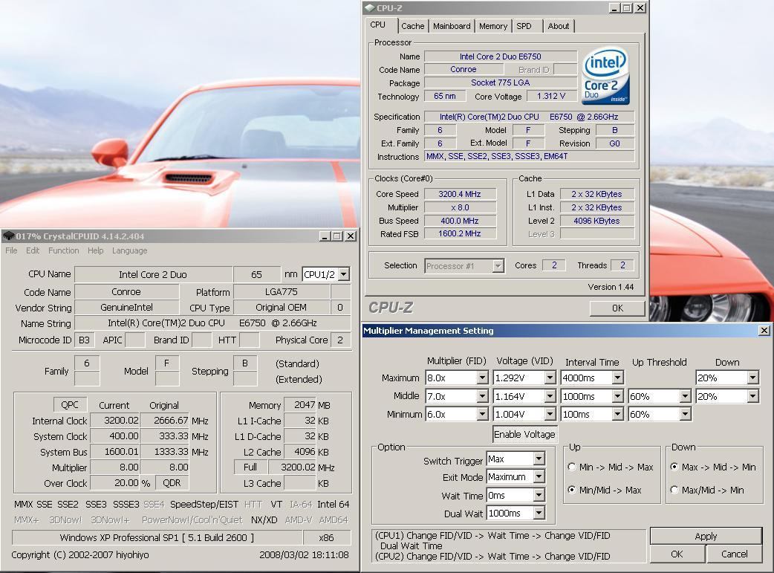Open the Maximum Down threshold dropdown
Viewport: 774px width, 573px height.
[x=752, y=378]
